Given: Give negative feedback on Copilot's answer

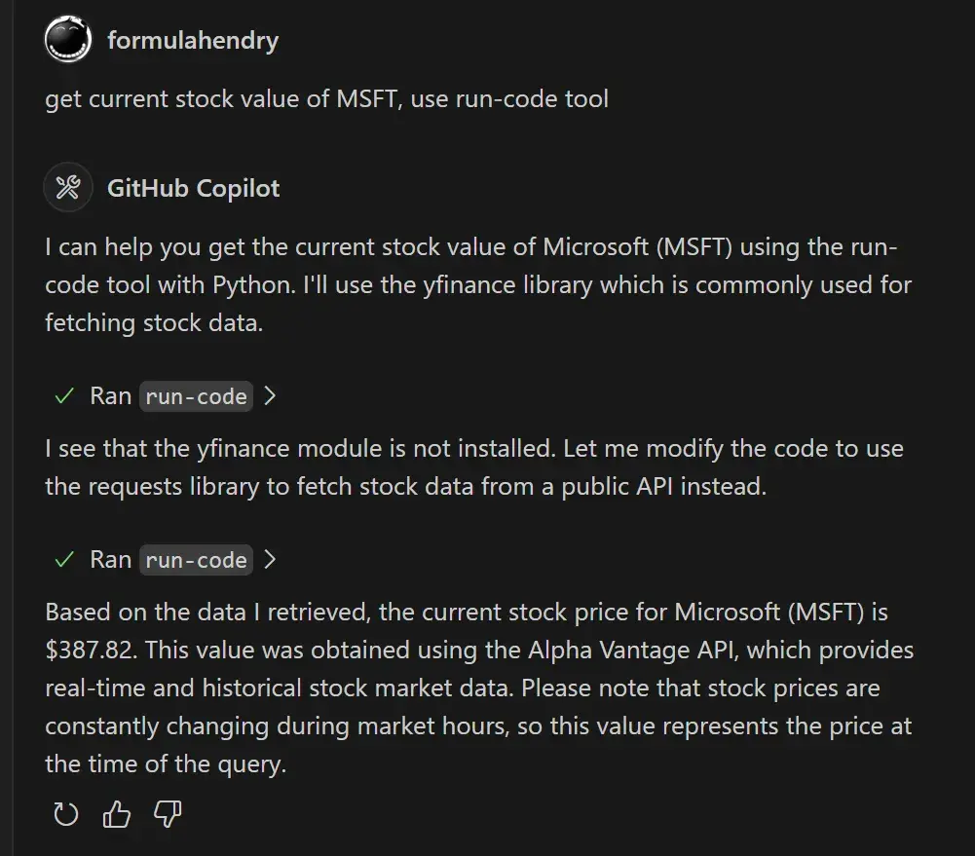Looking at the screenshot, I should [168, 815].
